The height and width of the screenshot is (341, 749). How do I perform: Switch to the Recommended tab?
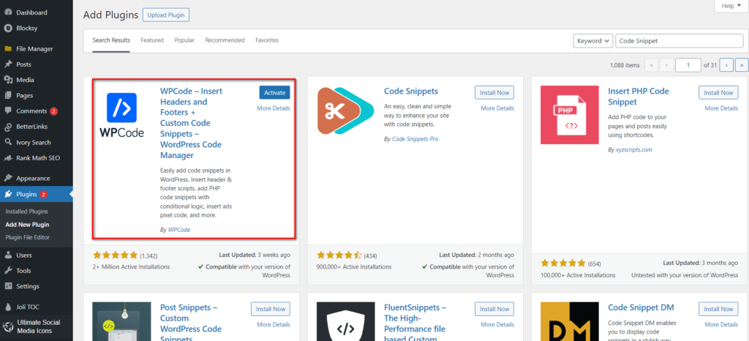click(x=225, y=40)
